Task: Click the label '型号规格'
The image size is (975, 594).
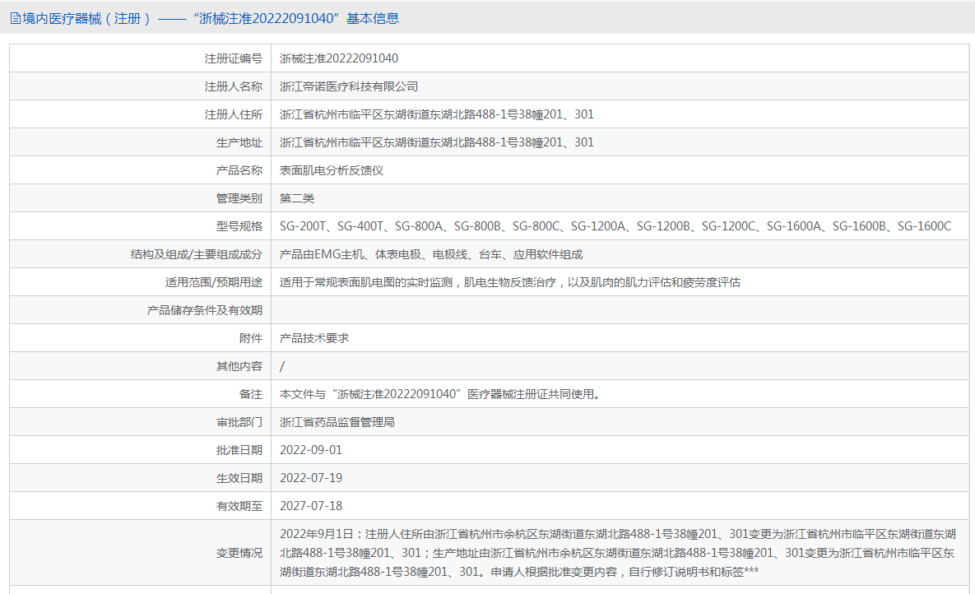Action: point(239,226)
